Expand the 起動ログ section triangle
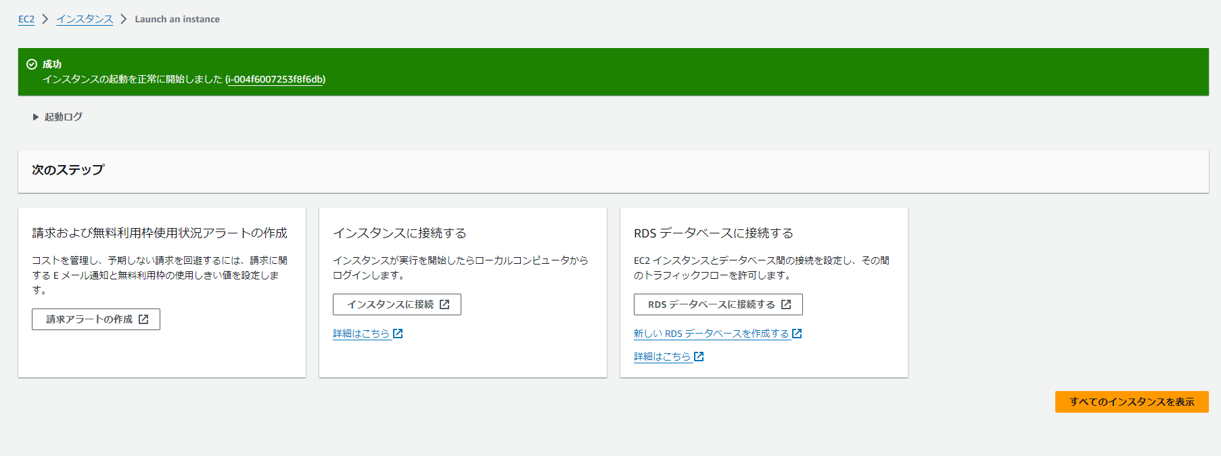Screen dimensions: 1221x456 pos(36,117)
